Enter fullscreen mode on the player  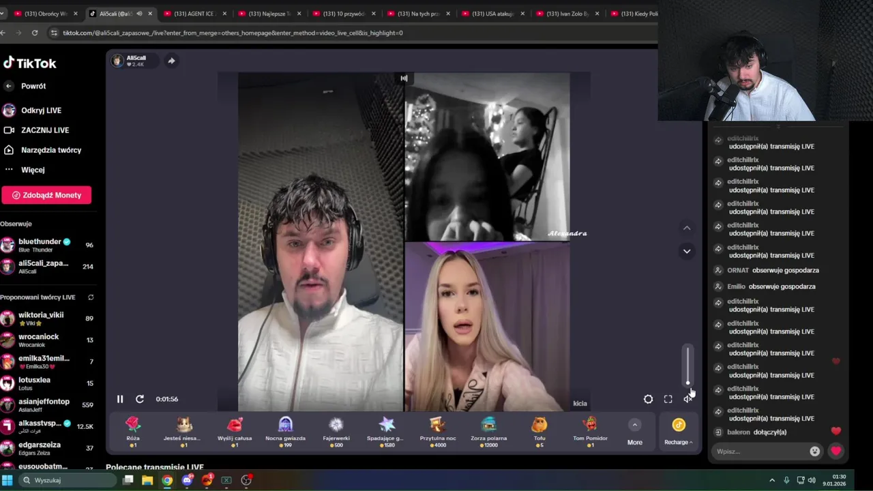[x=668, y=399]
